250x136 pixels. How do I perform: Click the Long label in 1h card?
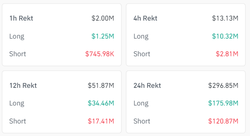pos(17,36)
